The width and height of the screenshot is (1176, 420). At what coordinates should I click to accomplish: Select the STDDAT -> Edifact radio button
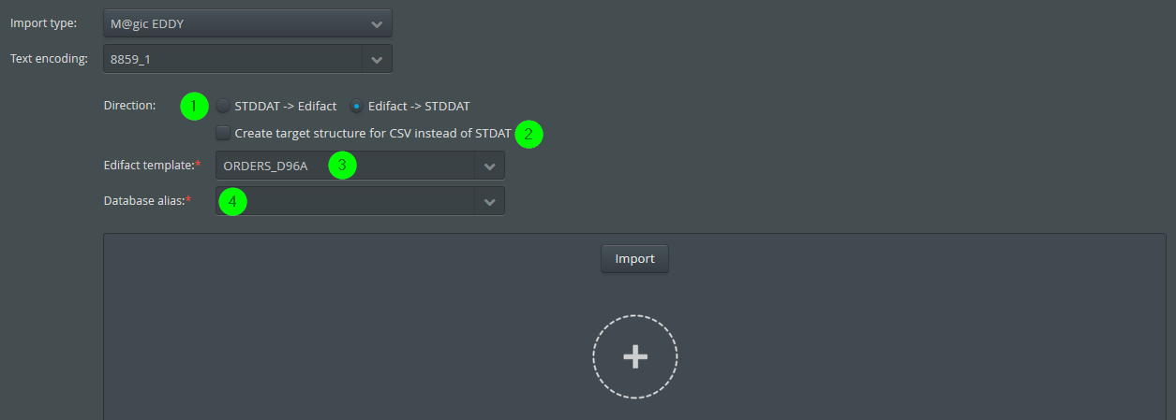click(223, 106)
